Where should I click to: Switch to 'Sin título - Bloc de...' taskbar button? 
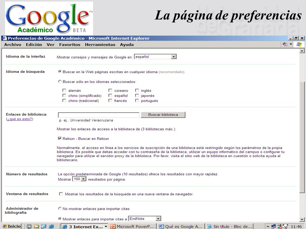point(230,226)
